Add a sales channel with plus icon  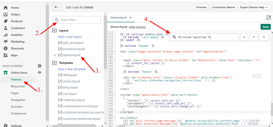click(39, 66)
